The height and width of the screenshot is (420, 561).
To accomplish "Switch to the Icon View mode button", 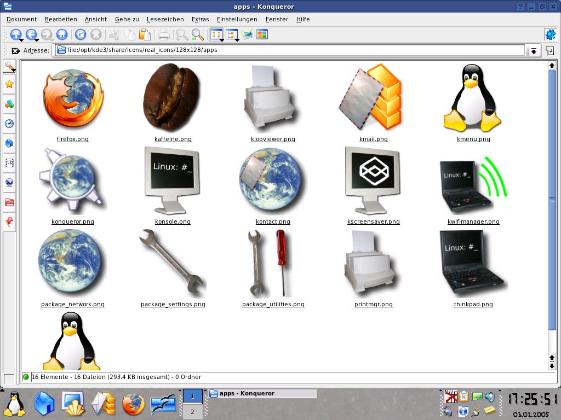I will [x=215, y=34].
